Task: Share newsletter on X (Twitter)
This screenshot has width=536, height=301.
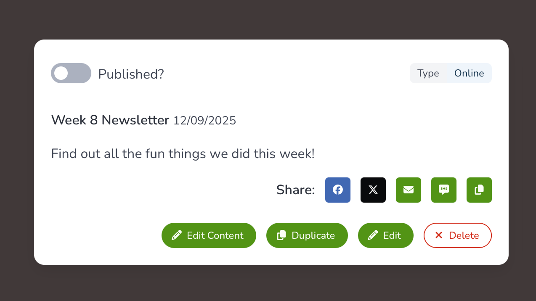Action: (373, 190)
